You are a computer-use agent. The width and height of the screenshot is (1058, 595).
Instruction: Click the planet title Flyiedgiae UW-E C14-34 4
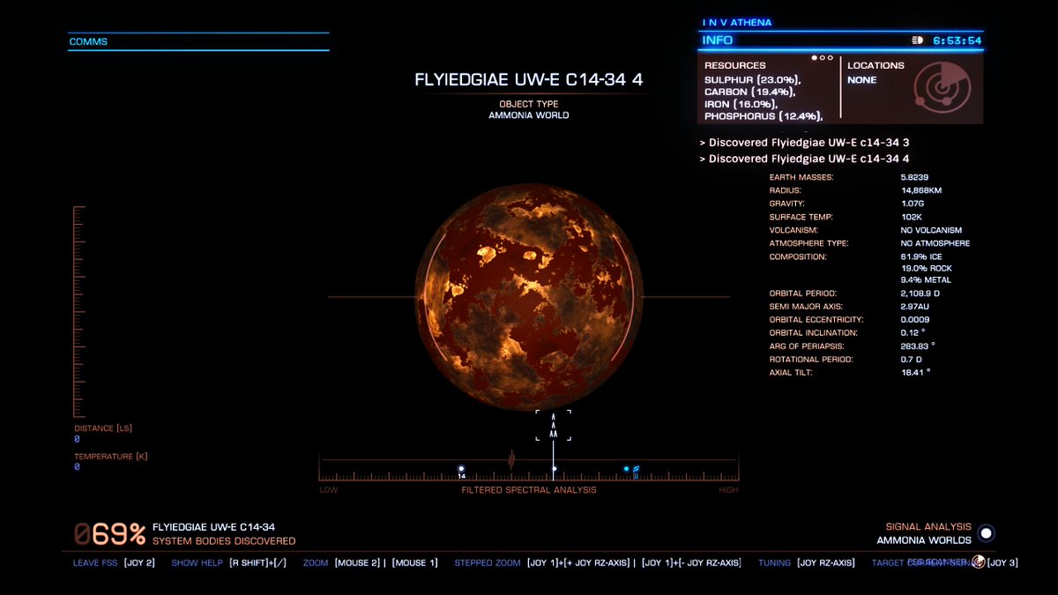[x=529, y=79]
